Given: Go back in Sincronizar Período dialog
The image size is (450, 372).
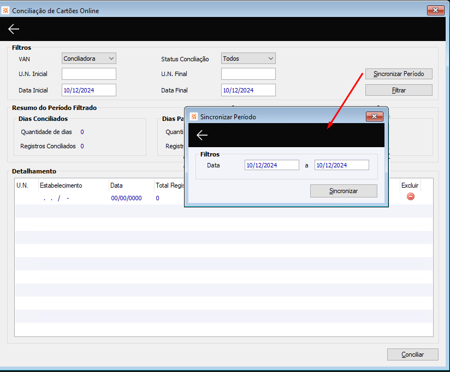Looking at the screenshot, I should point(202,135).
